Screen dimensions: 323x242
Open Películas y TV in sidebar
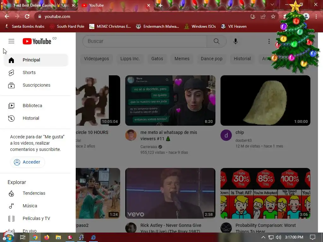pyautogui.click(x=36, y=218)
